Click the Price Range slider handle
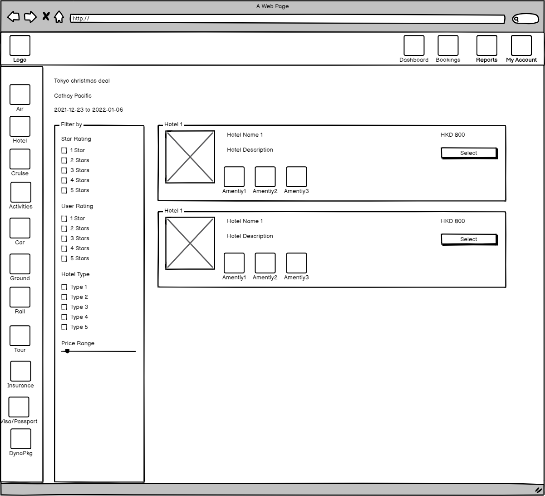This screenshot has height=496, width=545. click(67, 351)
